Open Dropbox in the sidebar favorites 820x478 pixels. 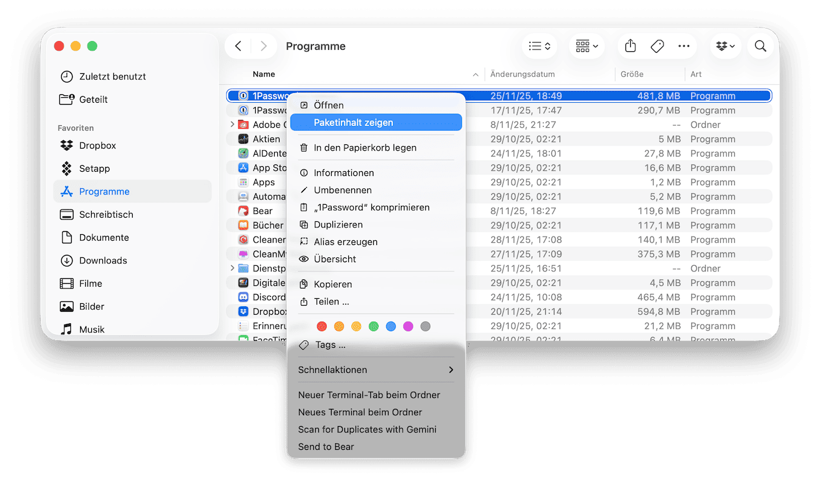[x=97, y=145]
